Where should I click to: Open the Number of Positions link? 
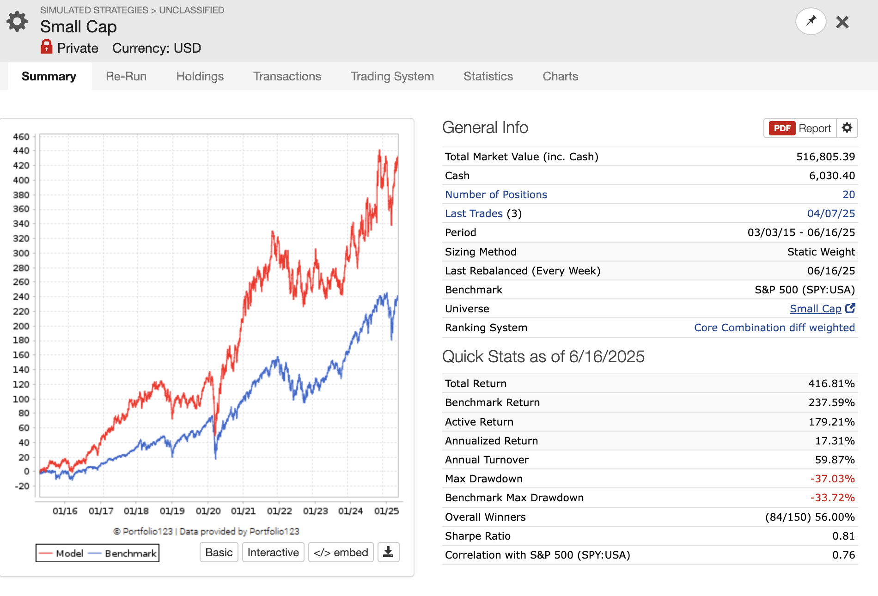(496, 195)
